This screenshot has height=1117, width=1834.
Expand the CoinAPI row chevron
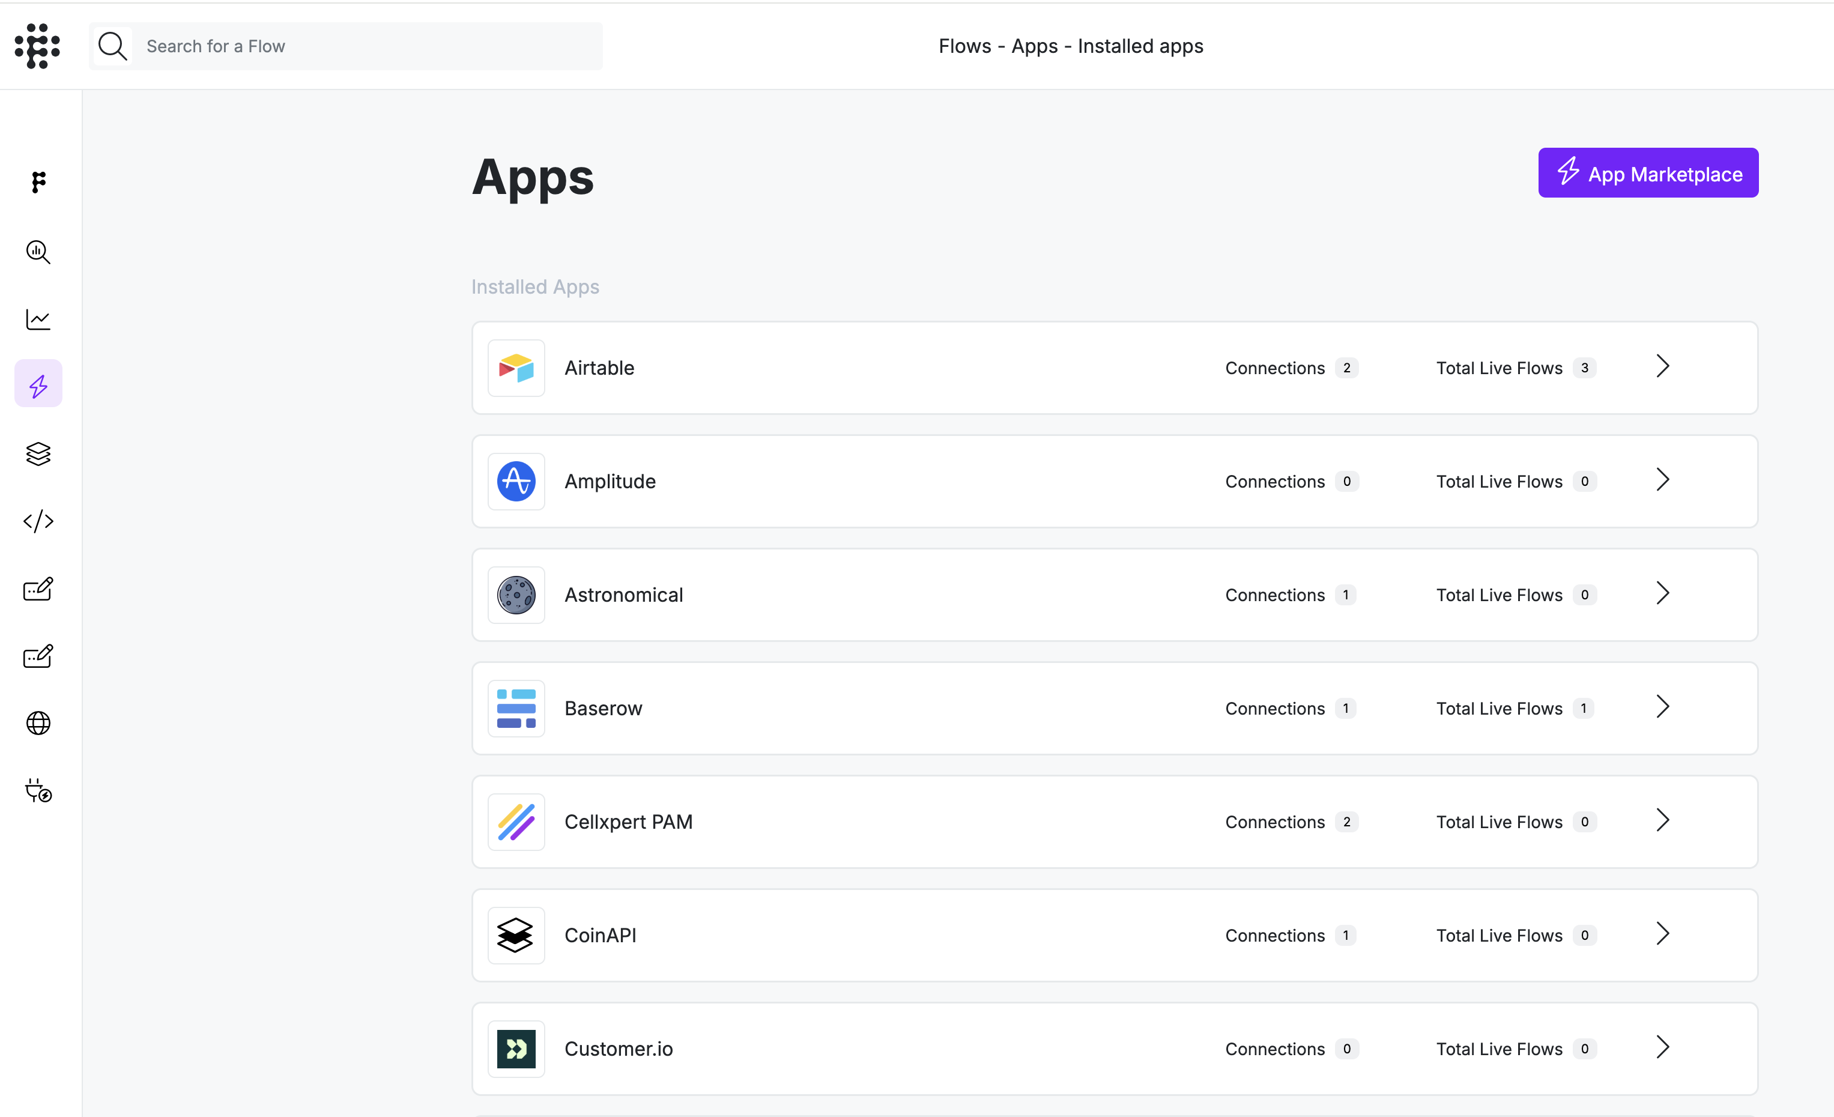pos(1663,934)
